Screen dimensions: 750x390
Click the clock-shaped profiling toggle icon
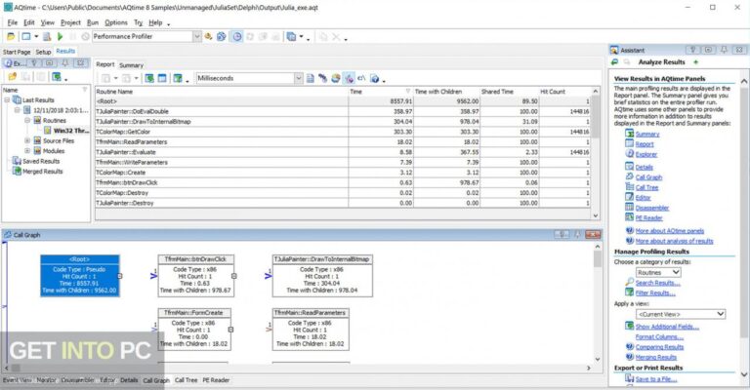pos(236,36)
